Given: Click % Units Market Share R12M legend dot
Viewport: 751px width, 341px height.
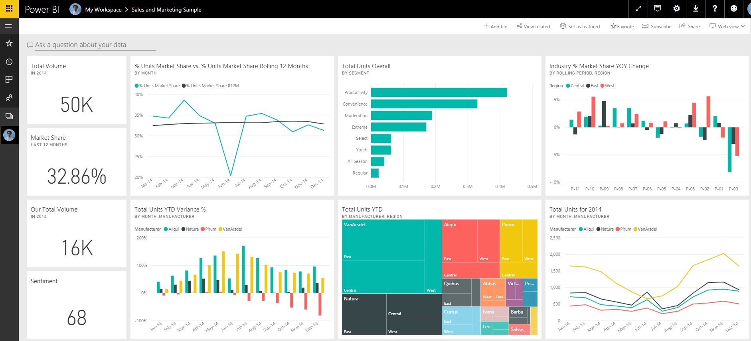Looking at the screenshot, I should pyautogui.click(x=184, y=86).
